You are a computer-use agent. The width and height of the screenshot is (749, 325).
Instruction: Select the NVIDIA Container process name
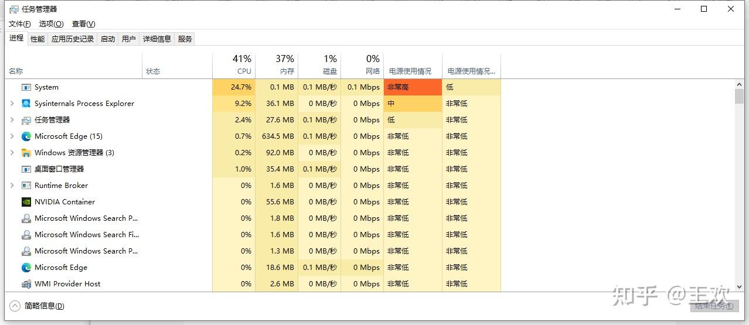(x=64, y=202)
